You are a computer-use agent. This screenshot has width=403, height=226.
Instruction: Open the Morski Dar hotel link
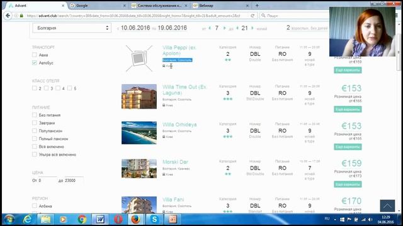click(175, 162)
